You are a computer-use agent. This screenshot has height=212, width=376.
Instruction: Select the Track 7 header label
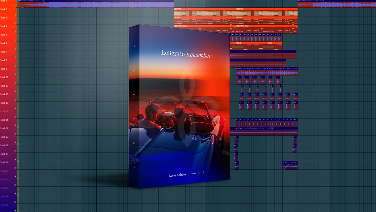pos(4,52)
